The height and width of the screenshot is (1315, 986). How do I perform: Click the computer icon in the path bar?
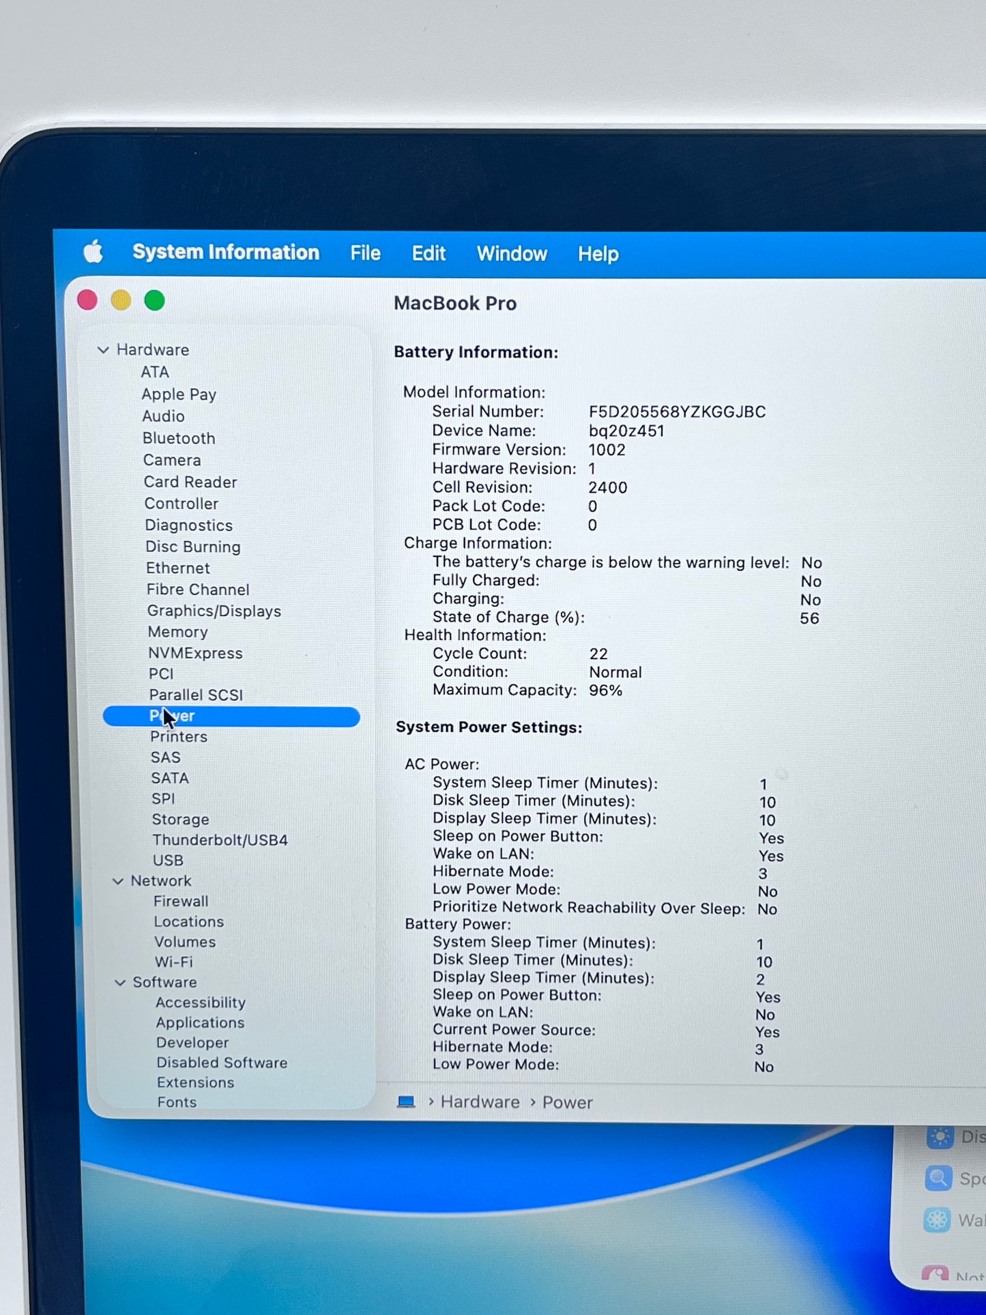tap(406, 1101)
